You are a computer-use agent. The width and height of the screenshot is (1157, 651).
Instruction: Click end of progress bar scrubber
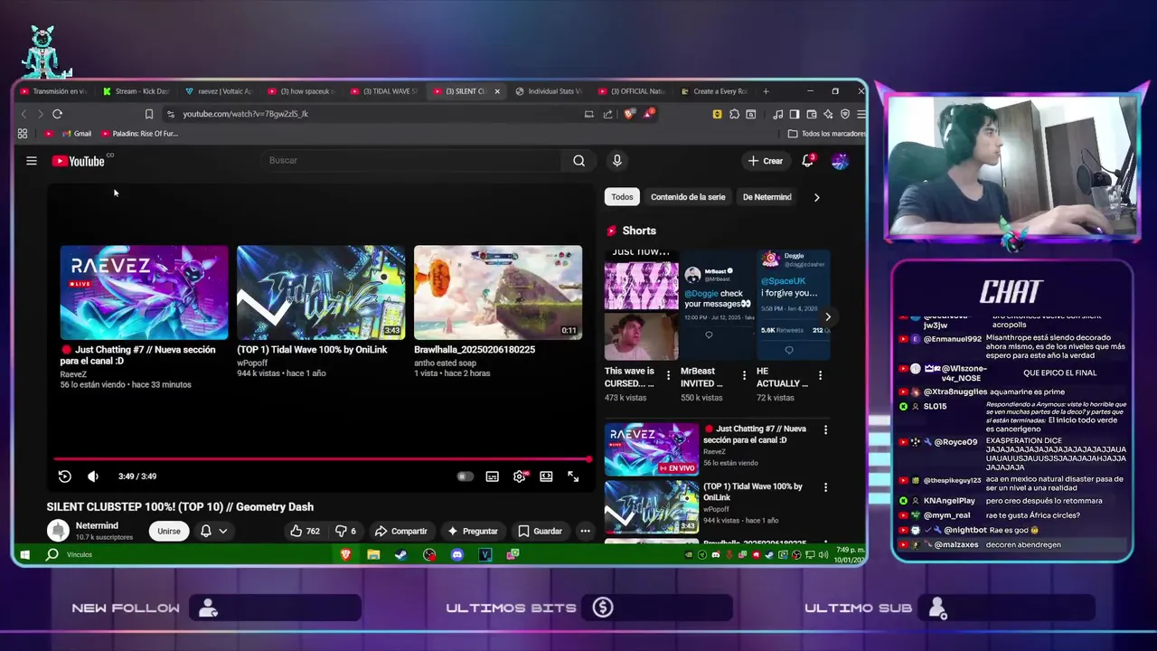tap(588, 459)
